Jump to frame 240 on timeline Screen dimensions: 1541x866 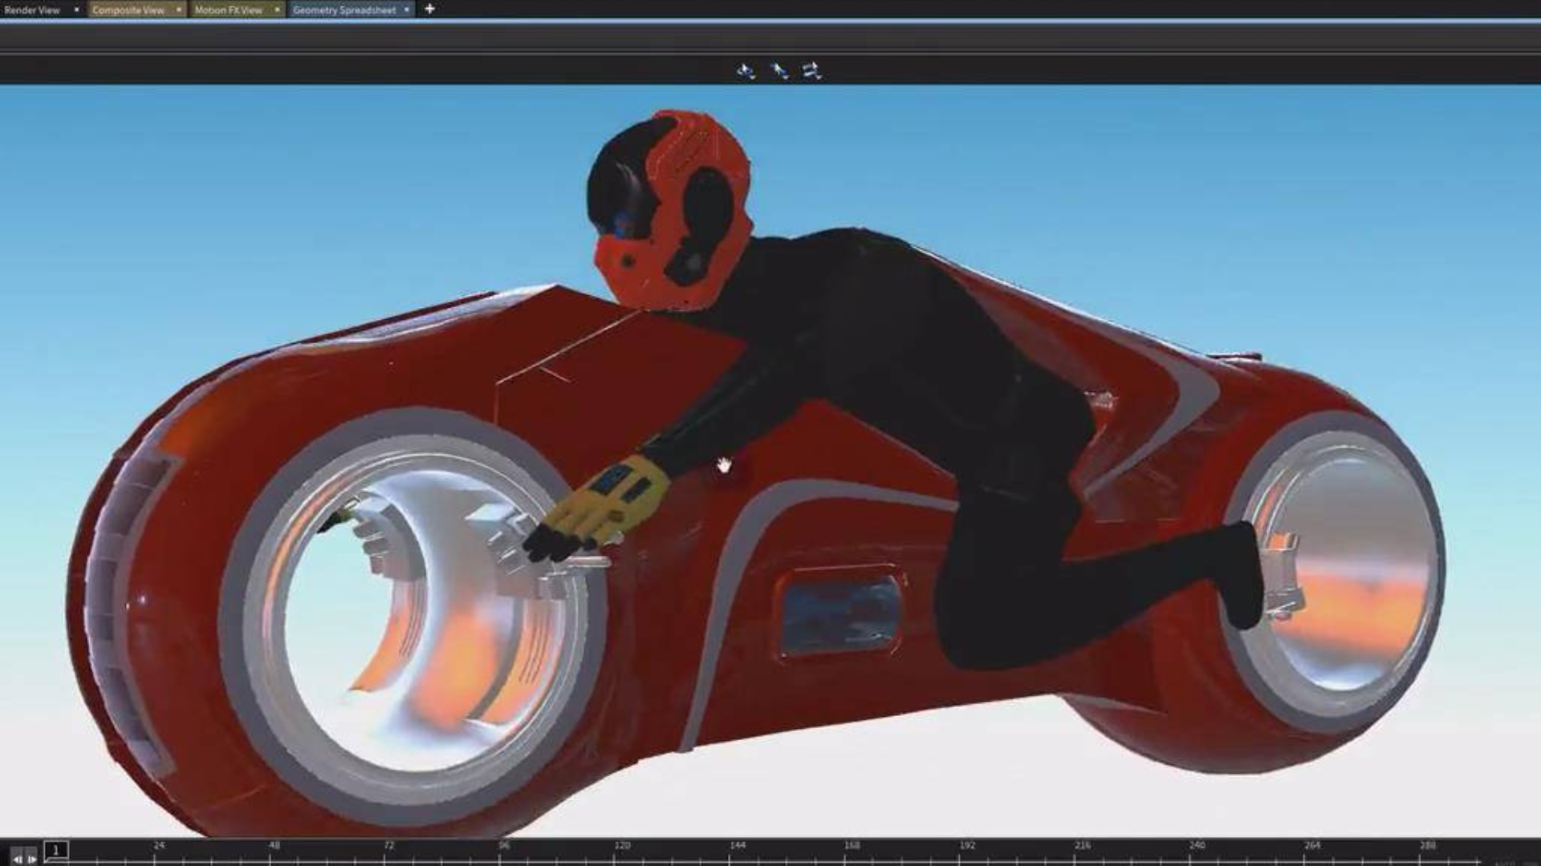coord(1197,846)
